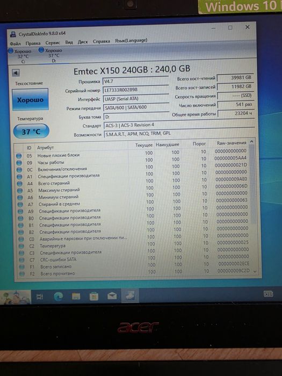
Task: Click the Возможности field with S.M.A.R.T.
Action: [x=179, y=134]
